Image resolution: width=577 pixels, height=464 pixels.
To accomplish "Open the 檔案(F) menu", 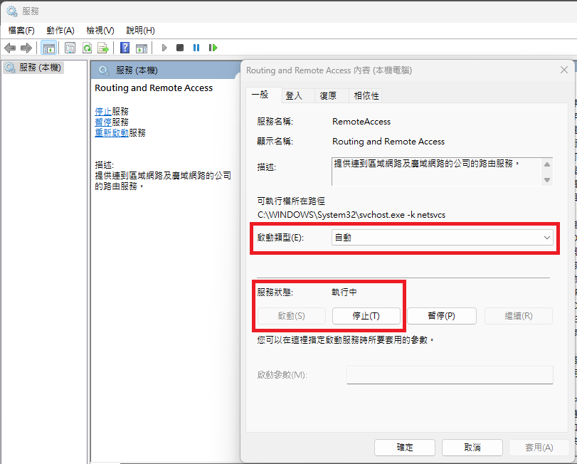I will tap(21, 31).
